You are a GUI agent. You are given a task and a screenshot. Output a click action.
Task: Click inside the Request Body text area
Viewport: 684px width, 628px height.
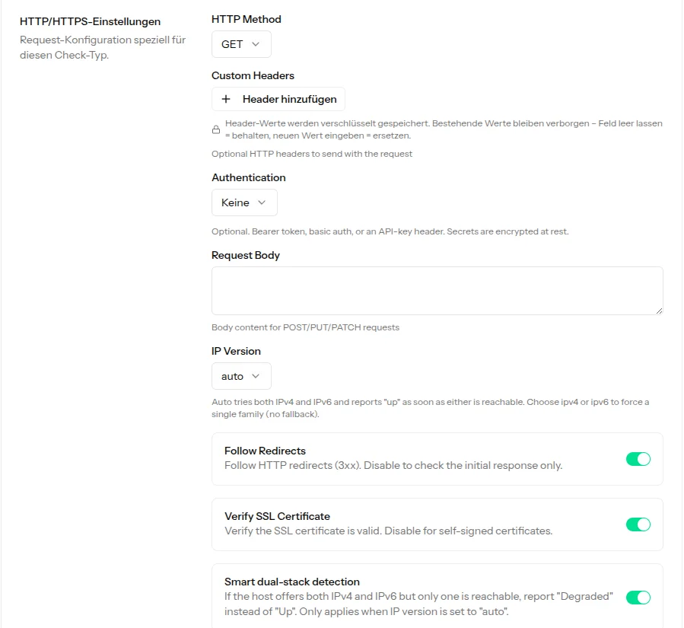[437, 291]
